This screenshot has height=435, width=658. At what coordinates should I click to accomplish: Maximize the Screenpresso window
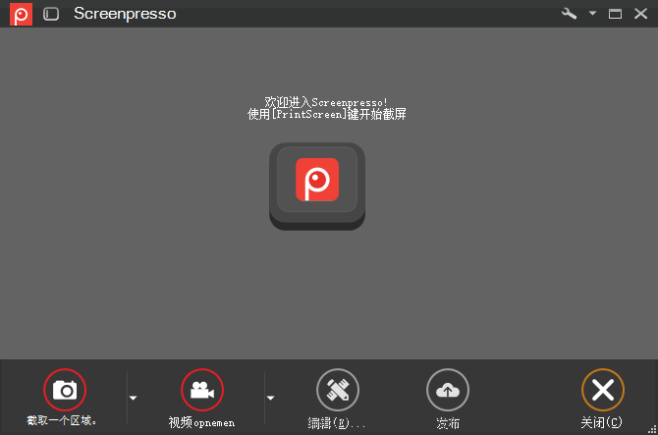tap(615, 14)
